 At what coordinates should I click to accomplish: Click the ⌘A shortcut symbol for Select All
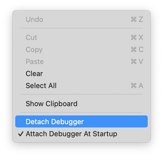pyautogui.click(x=137, y=86)
